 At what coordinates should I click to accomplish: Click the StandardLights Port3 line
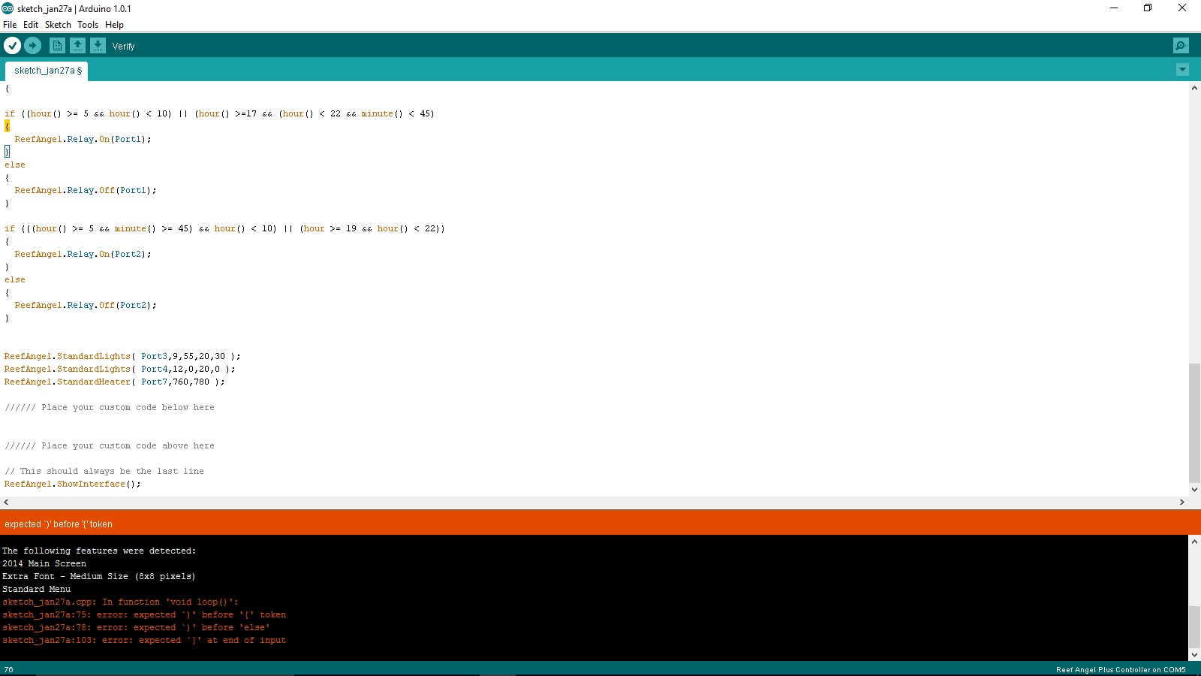pos(122,357)
